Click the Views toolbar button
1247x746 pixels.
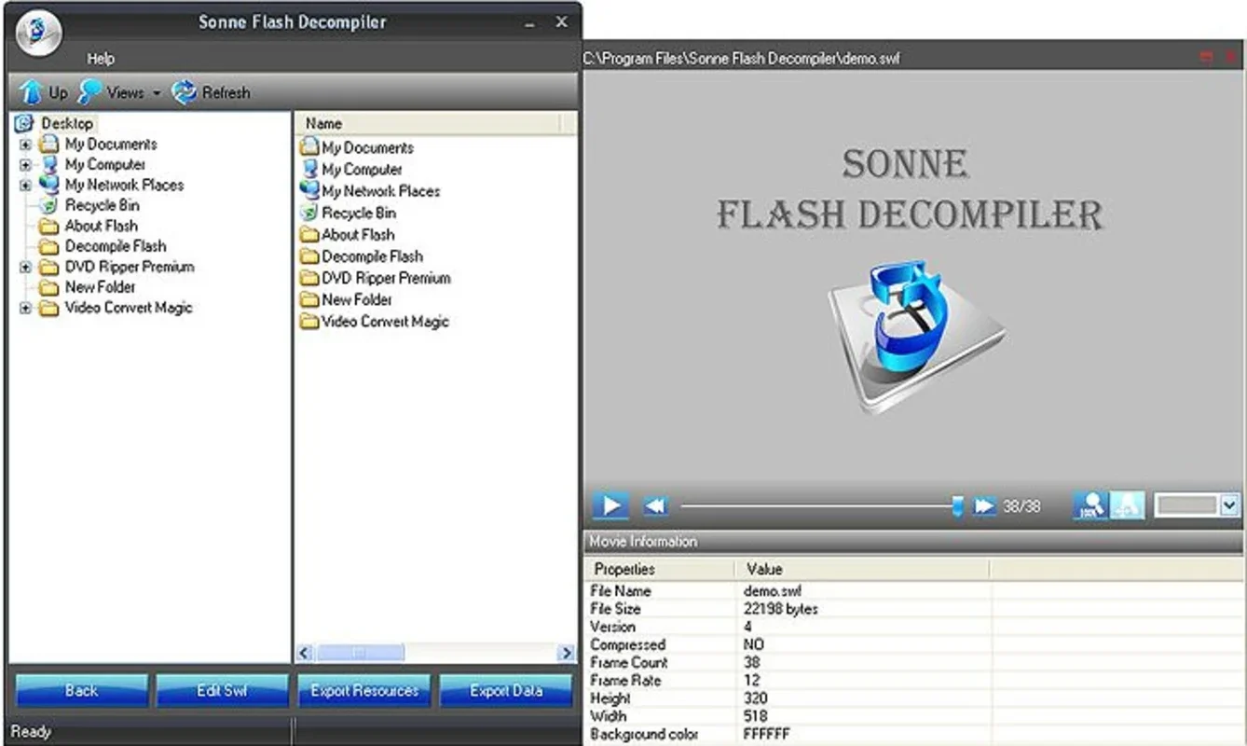point(112,92)
